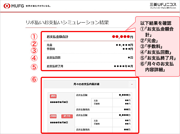Click the circled number ⑤ marker
Viewport: 180px width, 134px height.
34,67
